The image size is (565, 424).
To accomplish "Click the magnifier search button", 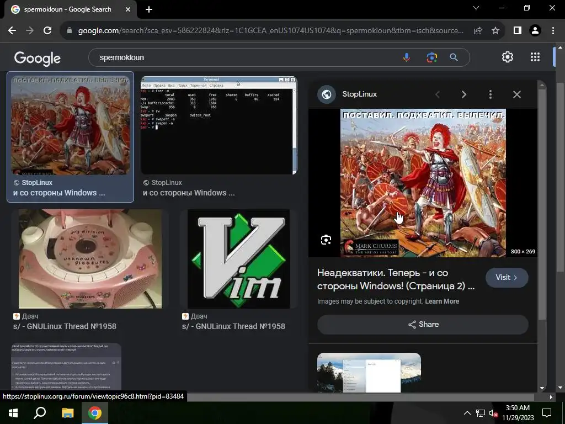I will 454,57.
